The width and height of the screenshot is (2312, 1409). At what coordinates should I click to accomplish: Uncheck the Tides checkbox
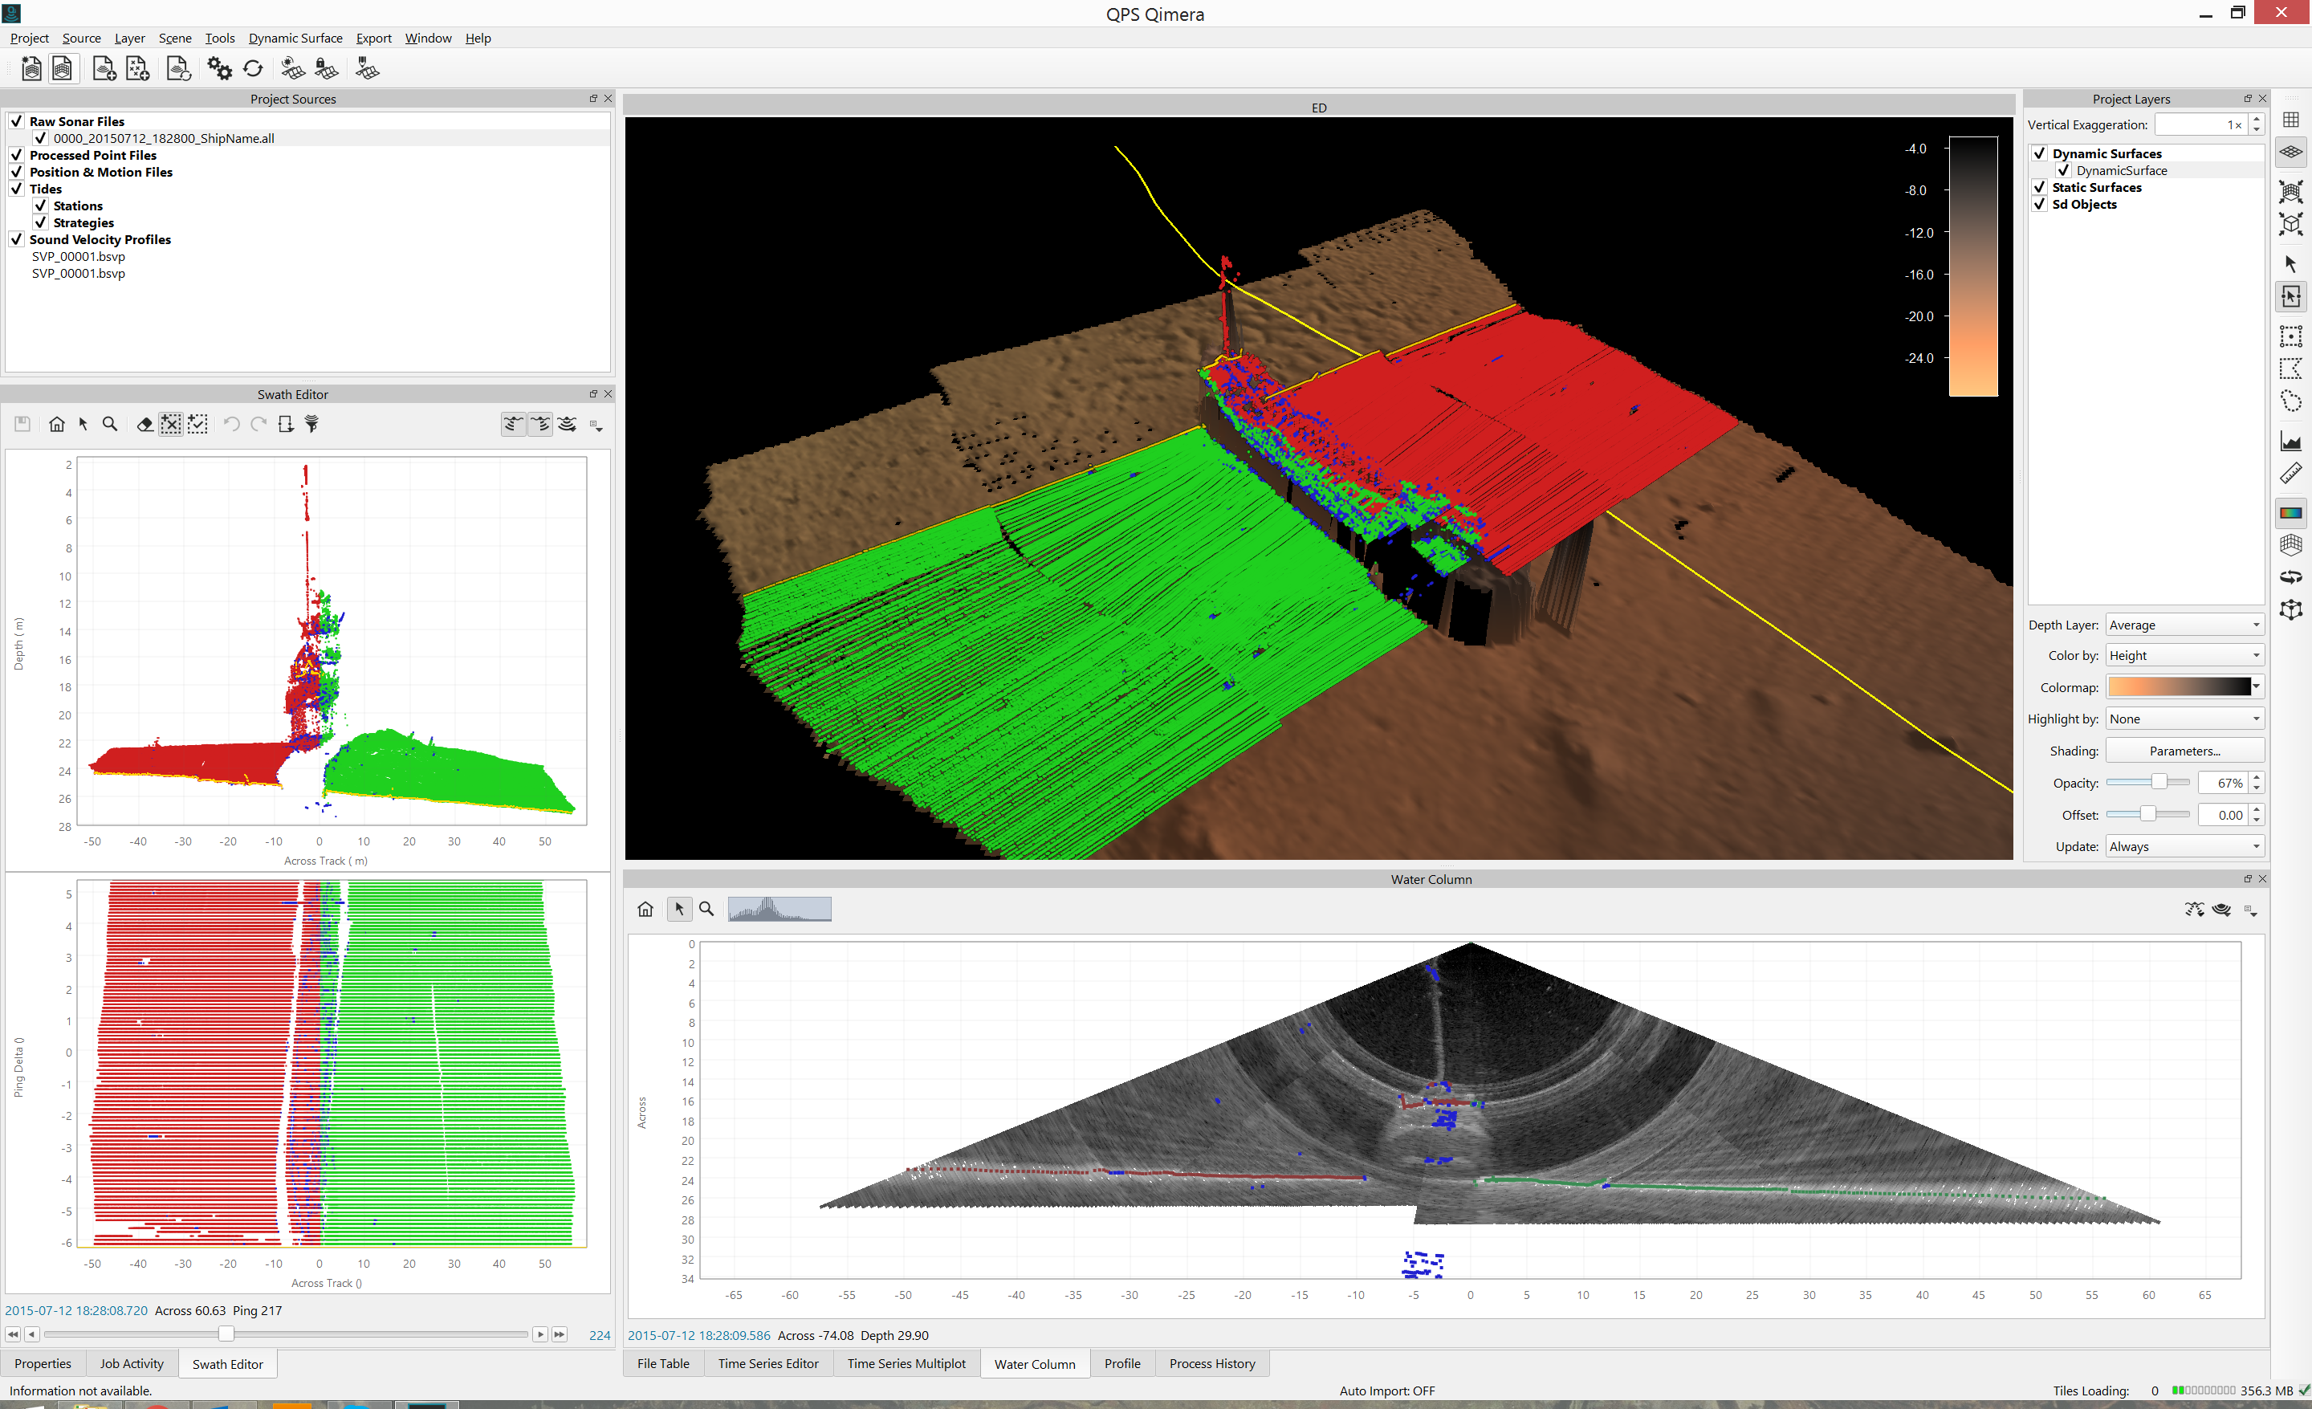tap(17, 189)
